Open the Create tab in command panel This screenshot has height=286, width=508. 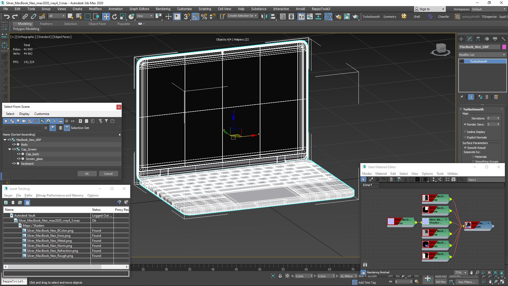pos(461,39)
